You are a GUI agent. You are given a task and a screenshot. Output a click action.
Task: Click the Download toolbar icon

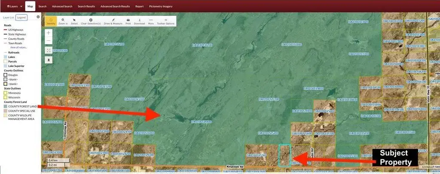click(140, 21)
